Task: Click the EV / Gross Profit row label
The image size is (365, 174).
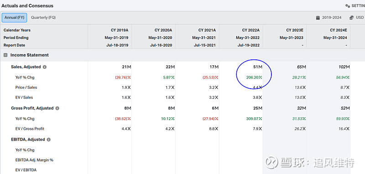Action: pos(30,129)
